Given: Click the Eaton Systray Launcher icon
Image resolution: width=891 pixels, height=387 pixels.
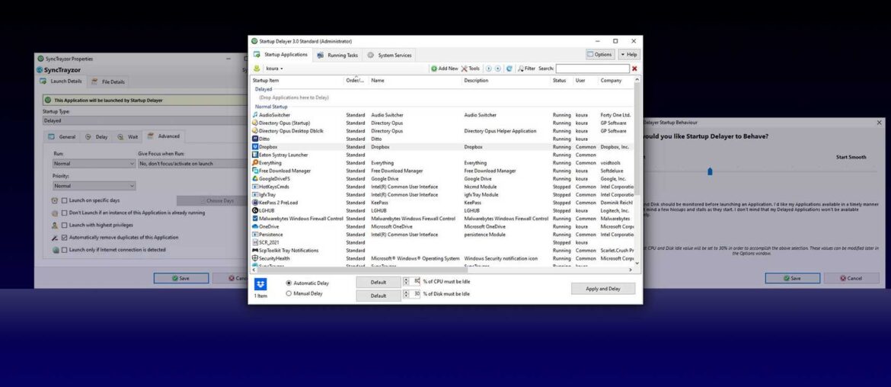Looking at the screenshot, I should tap(255, 155).
